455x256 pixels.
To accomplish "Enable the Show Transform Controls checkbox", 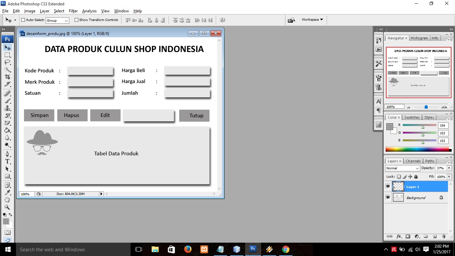I will click(x=77, y=20).
